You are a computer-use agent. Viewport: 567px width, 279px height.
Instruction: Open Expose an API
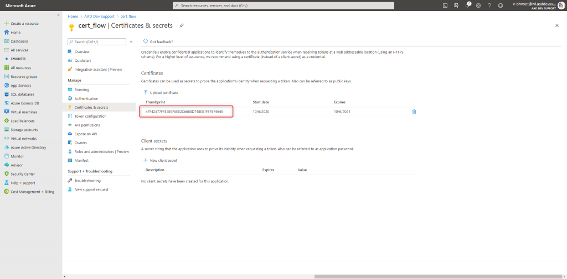[83, 134]
